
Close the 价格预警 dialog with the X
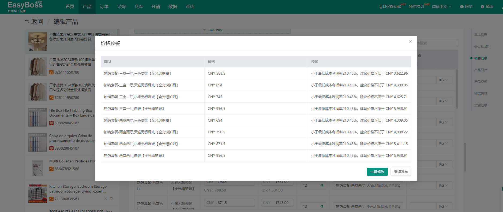[x=410, y=41]
